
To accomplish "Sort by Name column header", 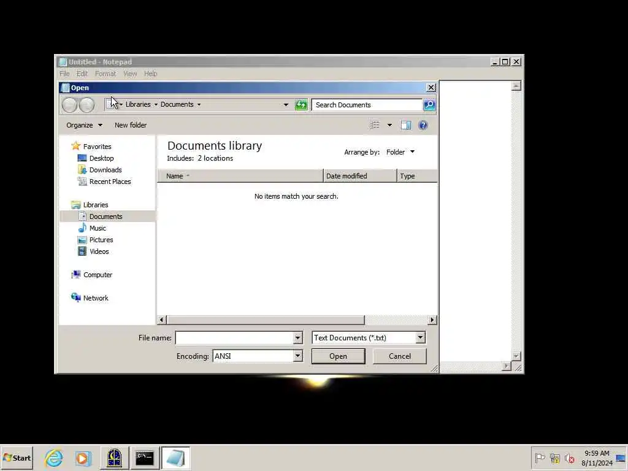I will point(240,176).
